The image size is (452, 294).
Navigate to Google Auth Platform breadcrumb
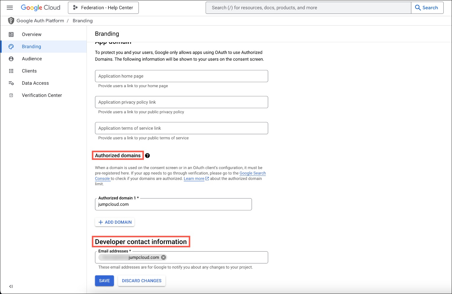[40, 21]
